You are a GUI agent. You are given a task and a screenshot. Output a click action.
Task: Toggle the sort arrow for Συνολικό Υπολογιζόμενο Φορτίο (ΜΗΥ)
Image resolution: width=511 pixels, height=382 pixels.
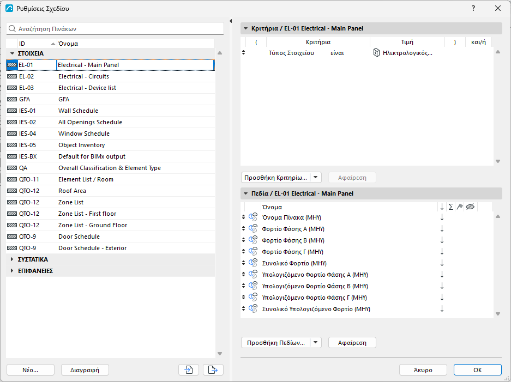(442, 309)
